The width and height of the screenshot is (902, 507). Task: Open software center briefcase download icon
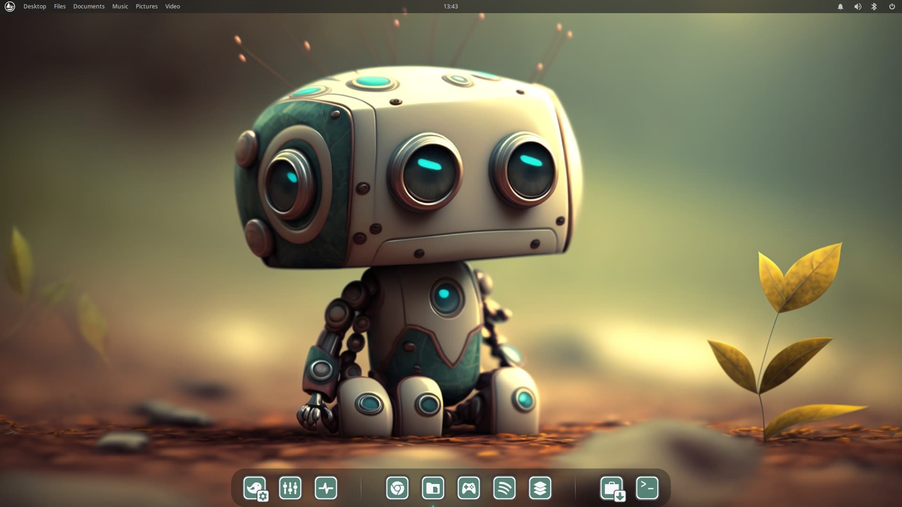pos(613,489)
